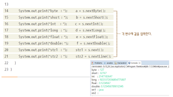The height and width of the screenshot is (97, 173).
Task: Click System.out.print("str2 : ") on line 21
Action: point(43,56)
